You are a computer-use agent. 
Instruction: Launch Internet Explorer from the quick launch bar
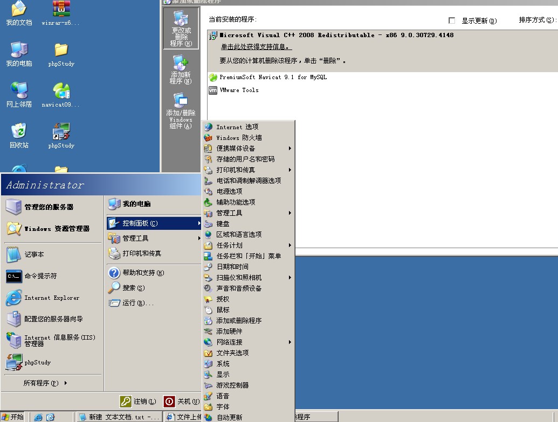coord(38,417)
